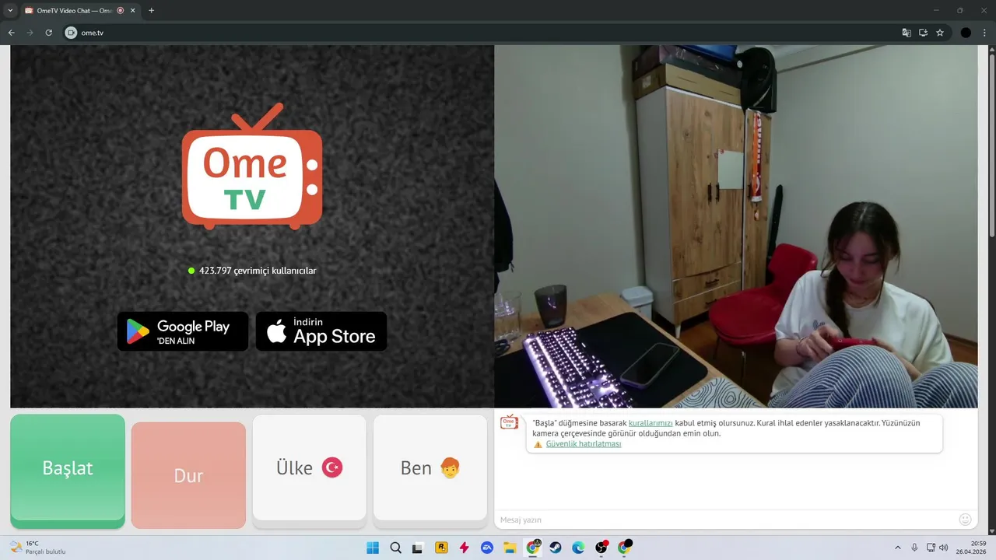Open weather widget showing 16°C
This screenshot has width=996, height=560.
pos(37,548)
